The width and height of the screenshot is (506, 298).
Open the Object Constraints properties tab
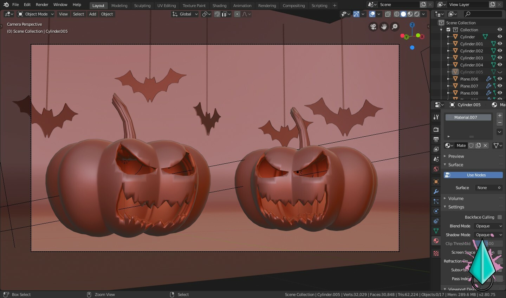click(436, 221)
